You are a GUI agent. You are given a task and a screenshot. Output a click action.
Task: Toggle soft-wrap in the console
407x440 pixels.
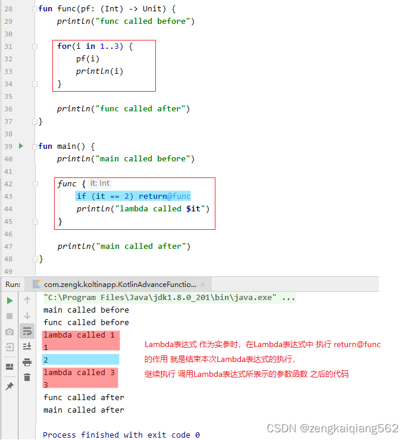coord(27,331)
